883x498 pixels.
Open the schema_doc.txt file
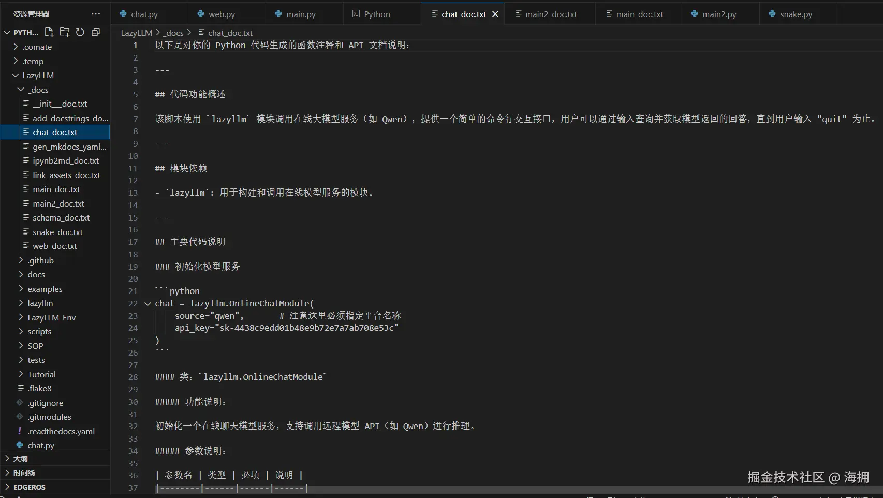(x=61, y=217)
